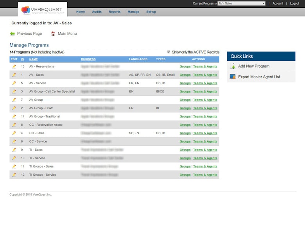Open Groups link for AV - Service

[x=185, y=83]
